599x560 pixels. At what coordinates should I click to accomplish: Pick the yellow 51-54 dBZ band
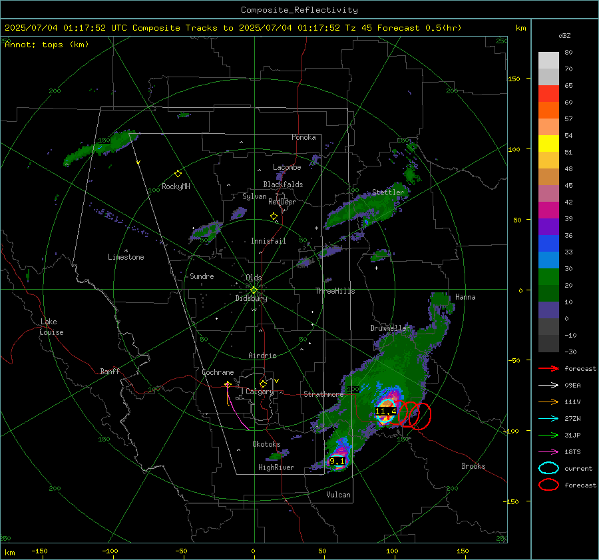[x=548, y=144]
